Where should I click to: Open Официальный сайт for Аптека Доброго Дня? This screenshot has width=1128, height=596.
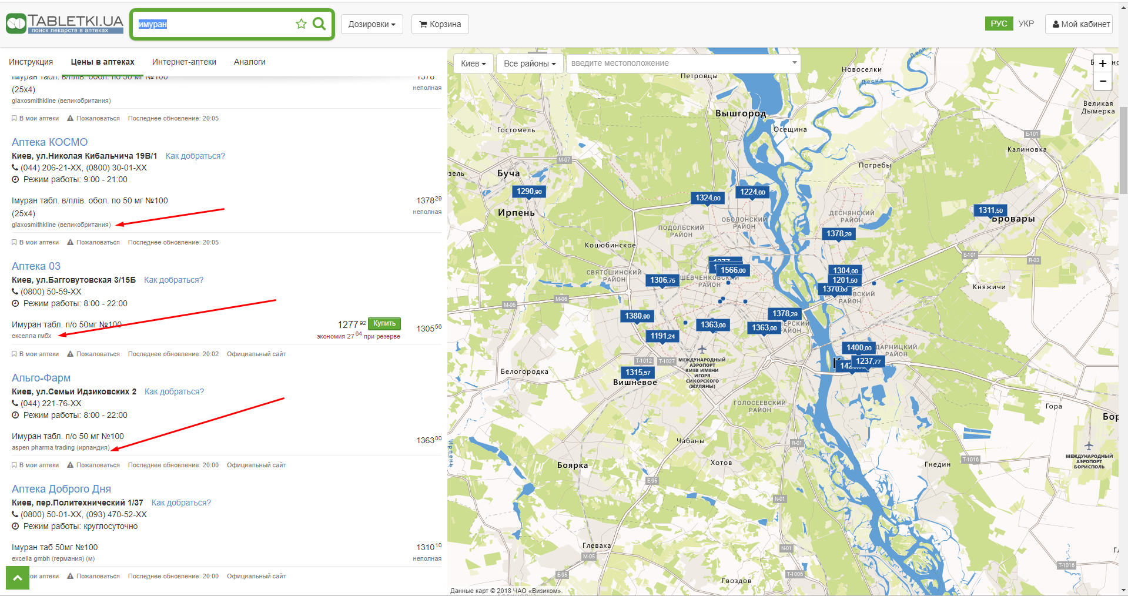256,576
